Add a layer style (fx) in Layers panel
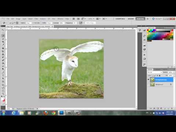This screenshot has width=176, height=132. (154, 108)
